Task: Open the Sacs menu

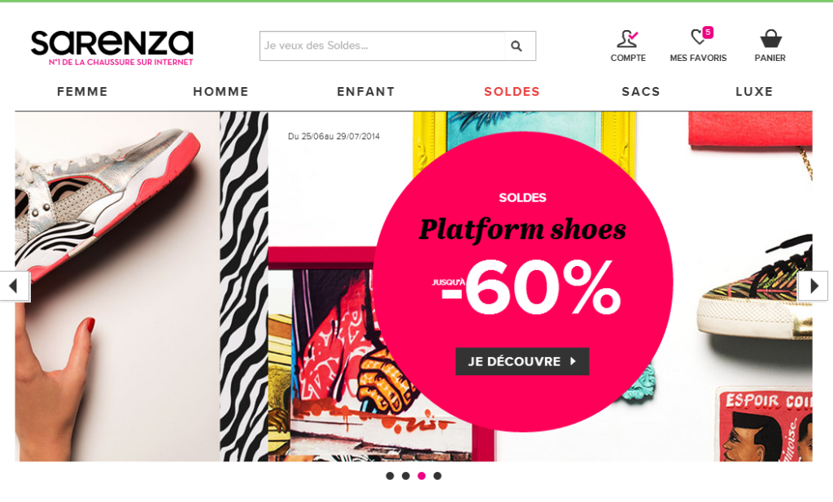Action: [x=641, y=91]
